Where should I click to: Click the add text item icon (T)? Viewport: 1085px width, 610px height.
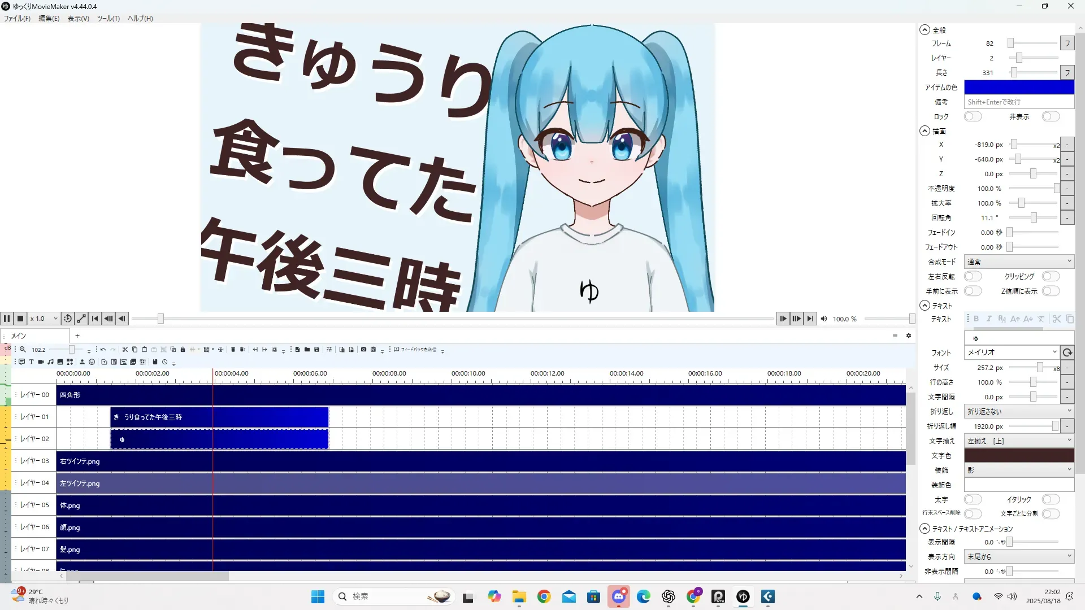(x=31, y=362)
